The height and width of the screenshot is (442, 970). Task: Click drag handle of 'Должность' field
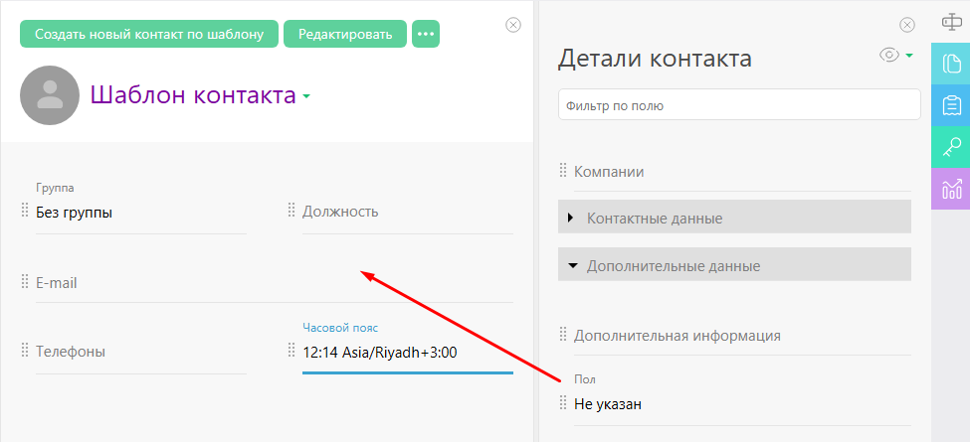point(291,212)
